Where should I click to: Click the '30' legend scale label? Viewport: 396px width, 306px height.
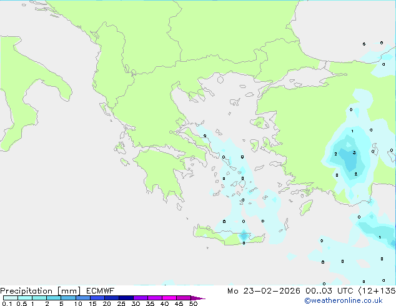(x=136, y=304)
